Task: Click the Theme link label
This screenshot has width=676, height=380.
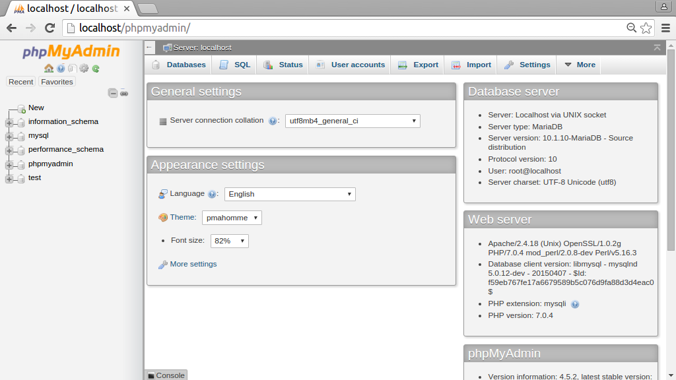Action: pyautogui.click(x=183, y=217)
